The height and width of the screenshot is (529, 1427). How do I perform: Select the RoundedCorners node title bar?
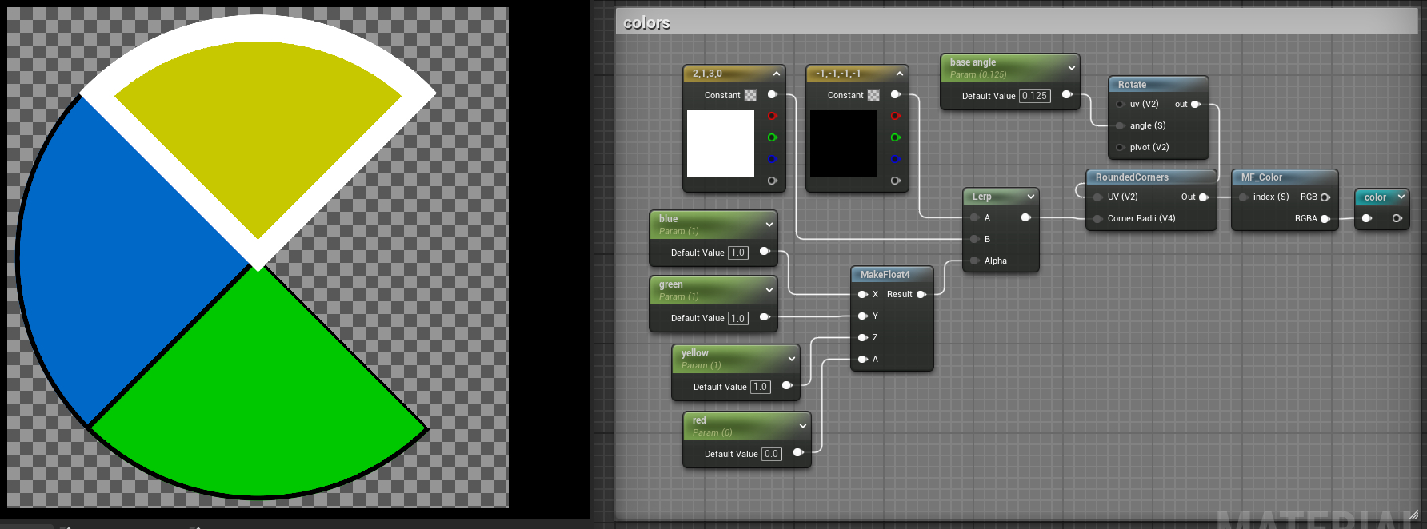[1132, 177]
